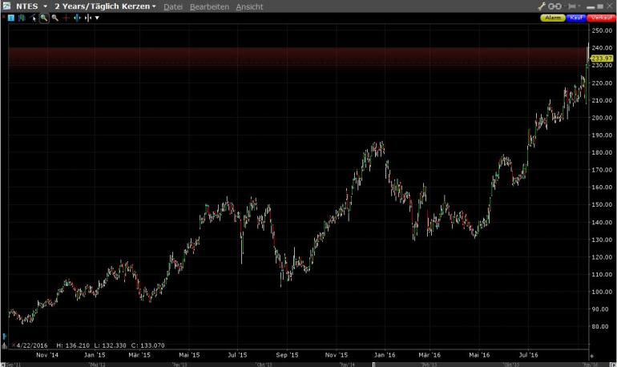Click the left scroll arrow of the timeline bar
Viewport: 617px width, 367px height.
3,365
